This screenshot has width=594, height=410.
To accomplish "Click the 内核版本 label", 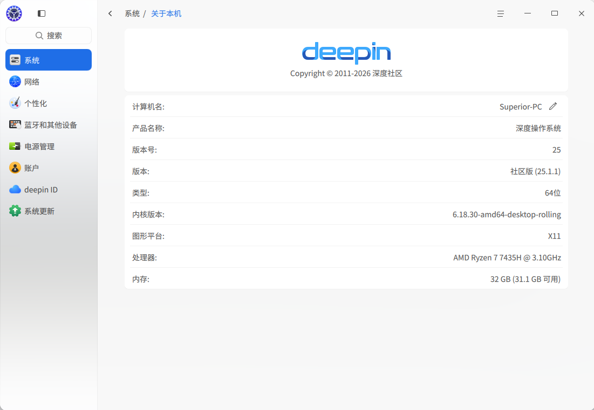I will coord(148,214).
